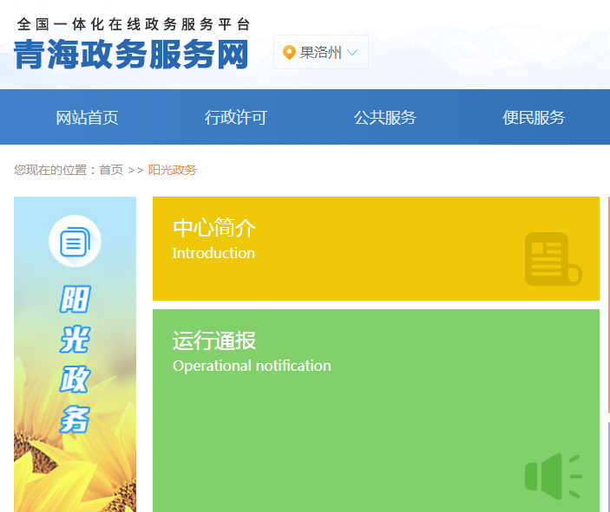610x512 pixels.
Task: Click the 全国一体化在线政务服务平台 header text
Action: (x=134, y=24)
